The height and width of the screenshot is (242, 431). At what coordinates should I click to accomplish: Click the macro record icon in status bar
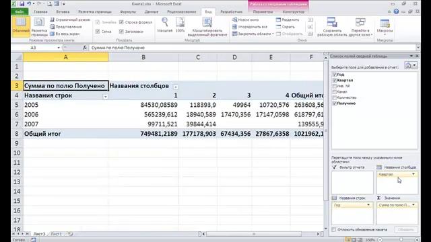point(33,240)
